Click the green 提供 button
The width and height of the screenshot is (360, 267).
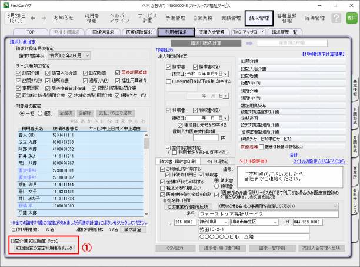[352, 18]
